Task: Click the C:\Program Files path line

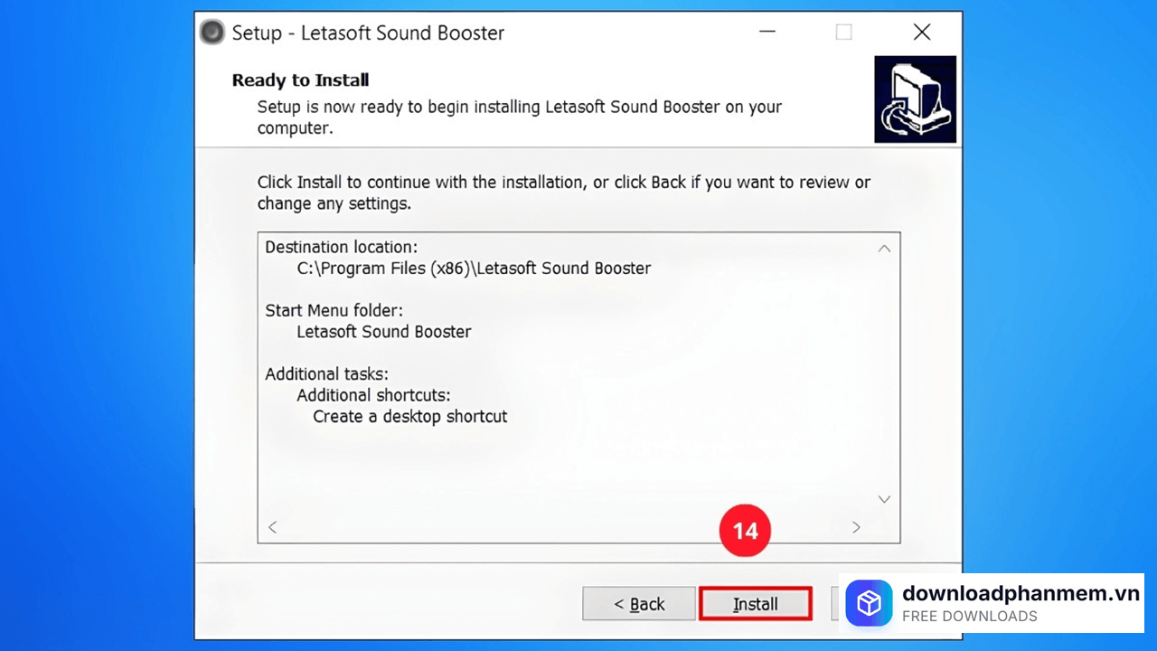Action: (x=474, y=268)
